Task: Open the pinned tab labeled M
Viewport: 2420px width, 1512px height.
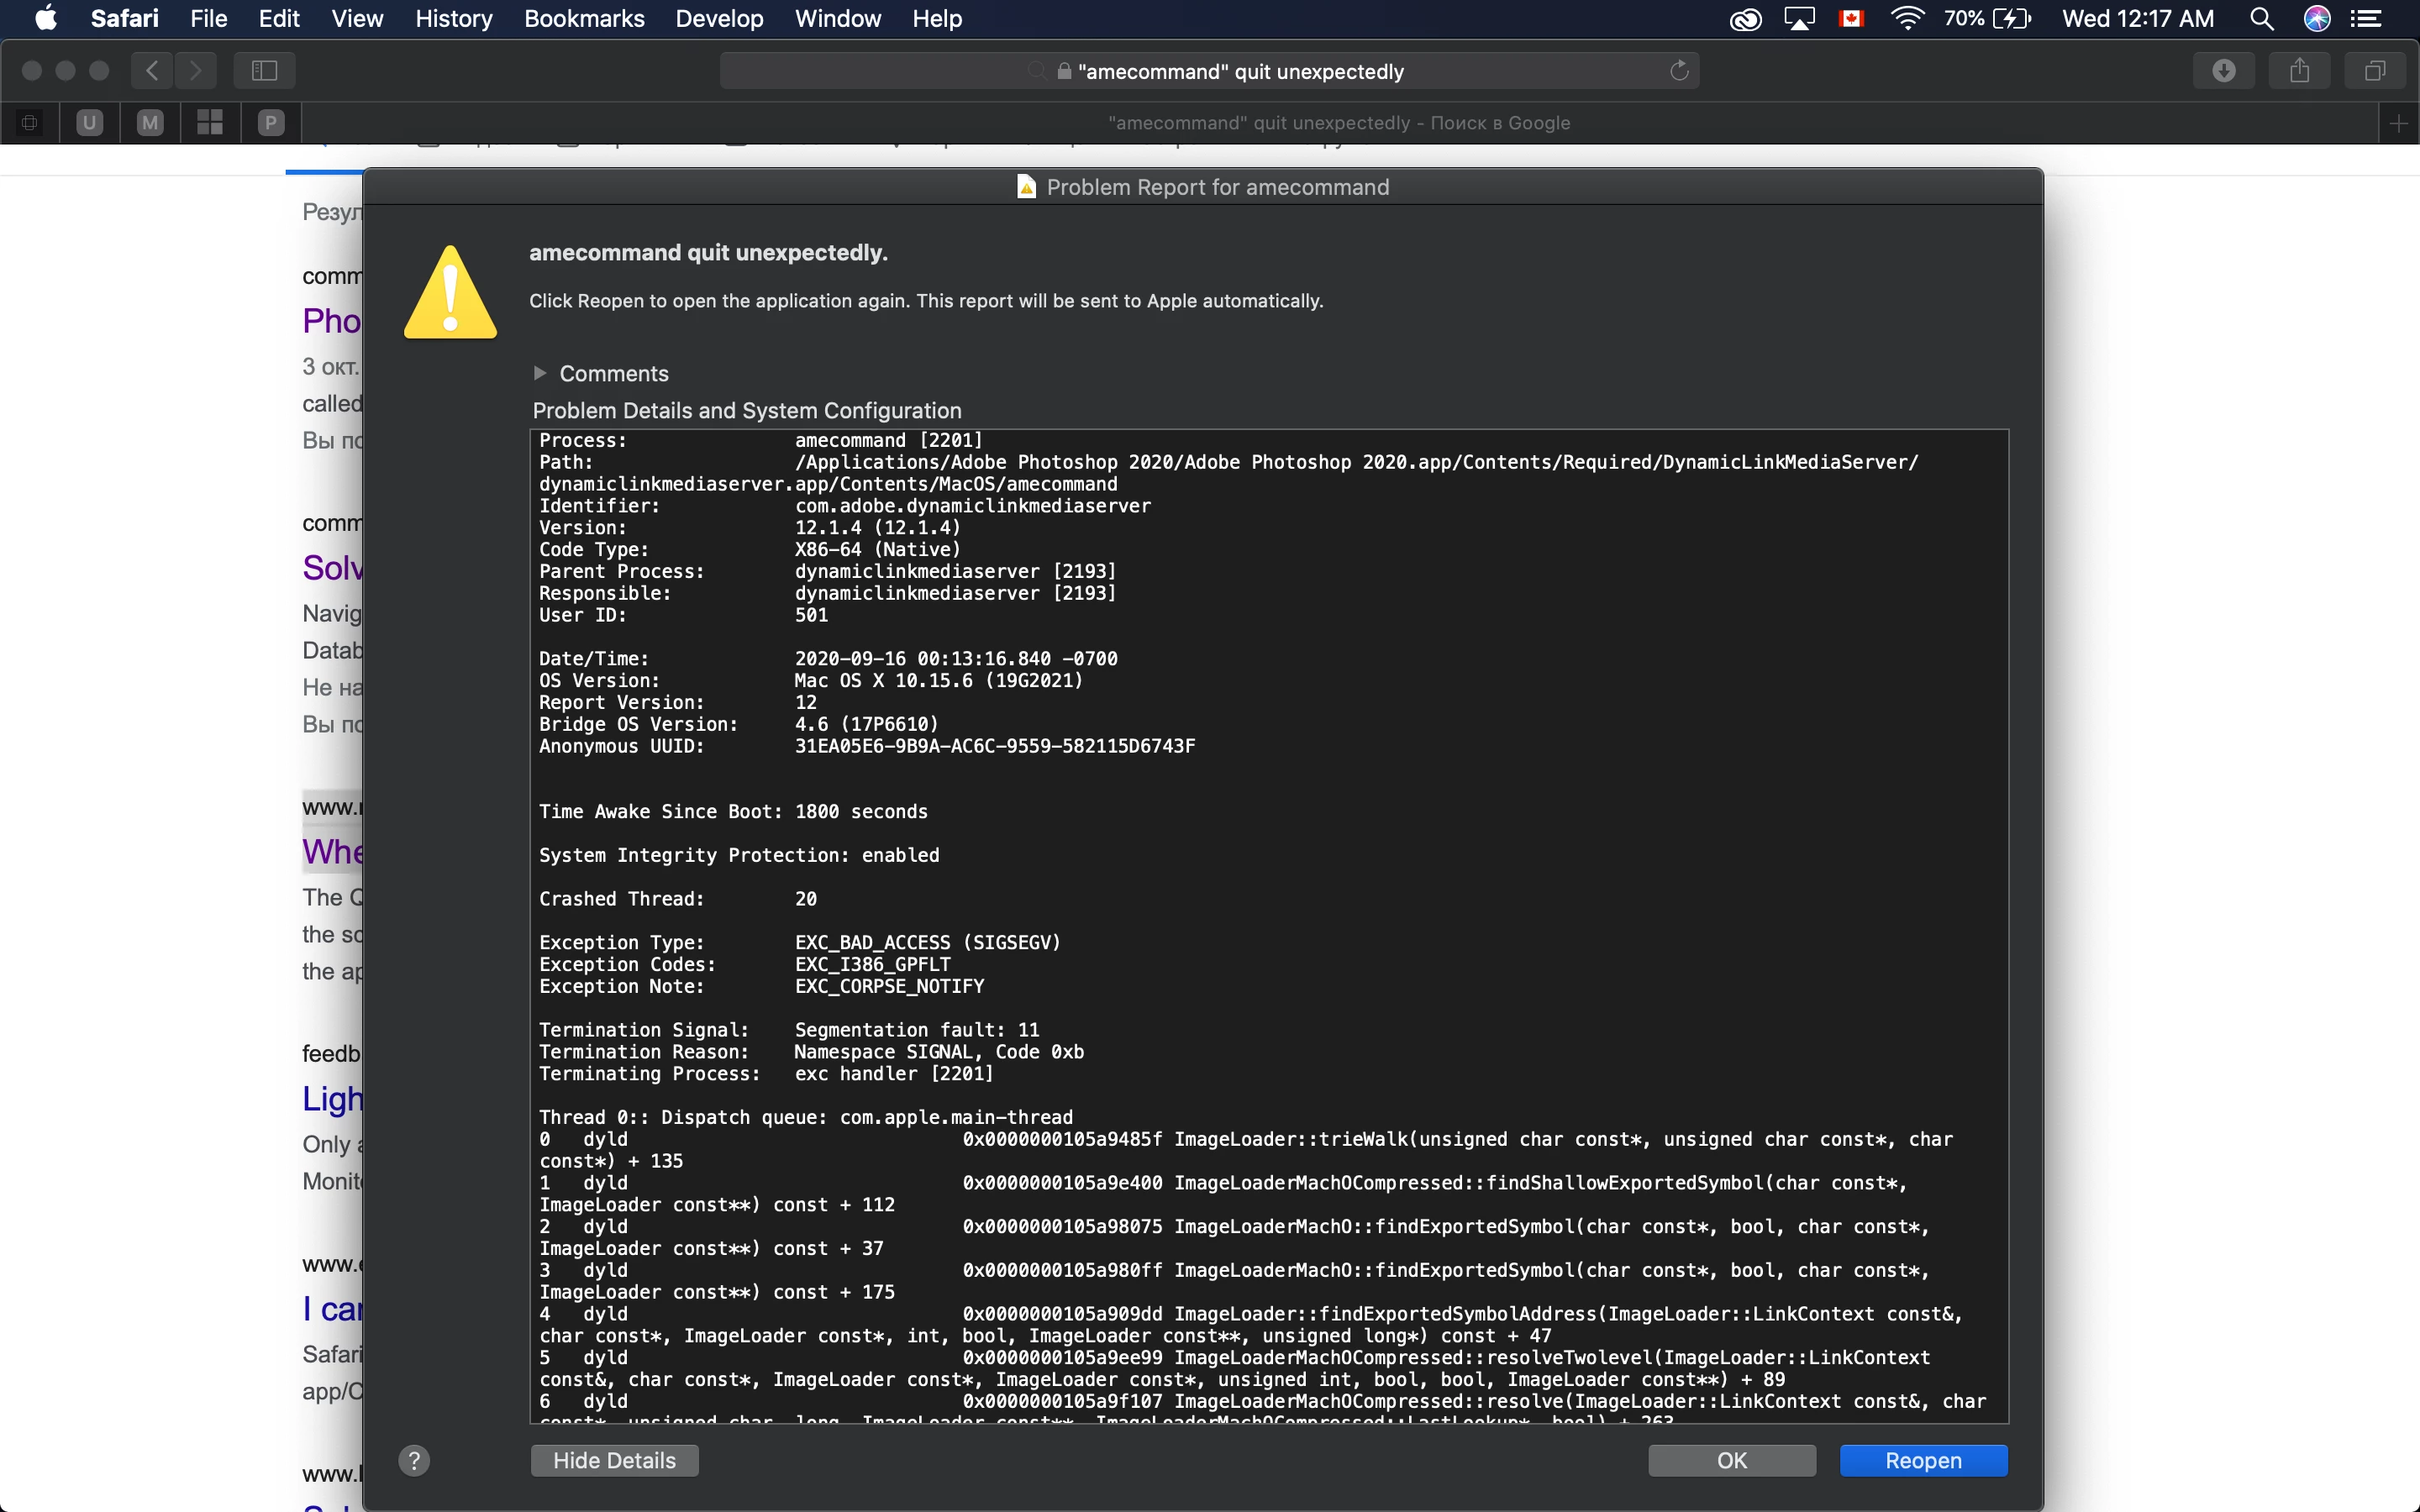Action: point(150,123)
